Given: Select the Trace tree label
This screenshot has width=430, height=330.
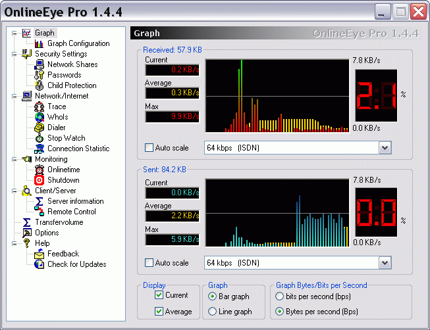Looking at the screenshot, I should tap(57, 106).
